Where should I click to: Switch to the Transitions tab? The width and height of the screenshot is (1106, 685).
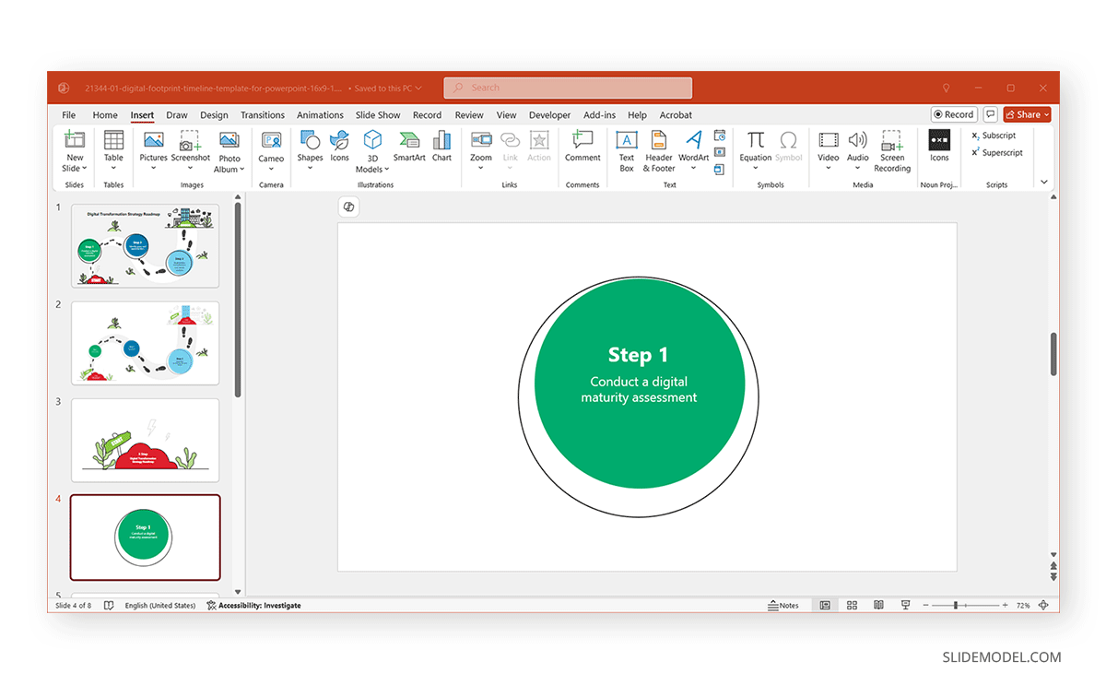coord(263,115)
